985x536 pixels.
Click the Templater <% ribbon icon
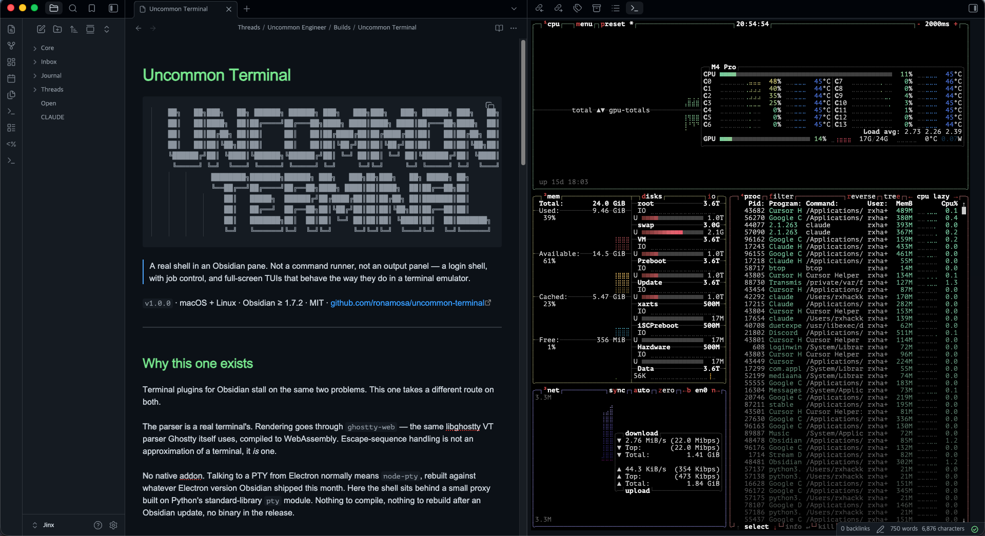[11, 144]
